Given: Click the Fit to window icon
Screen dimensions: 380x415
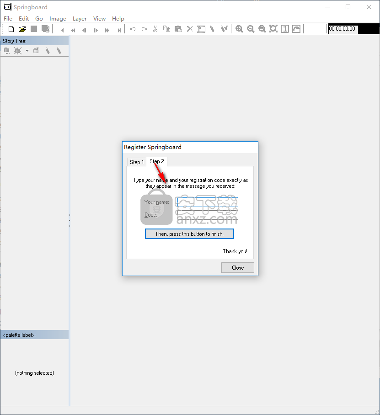Looking at the screenshot, I should point(273,29).
